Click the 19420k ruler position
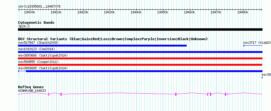271x111 pixels. [83, 12]
